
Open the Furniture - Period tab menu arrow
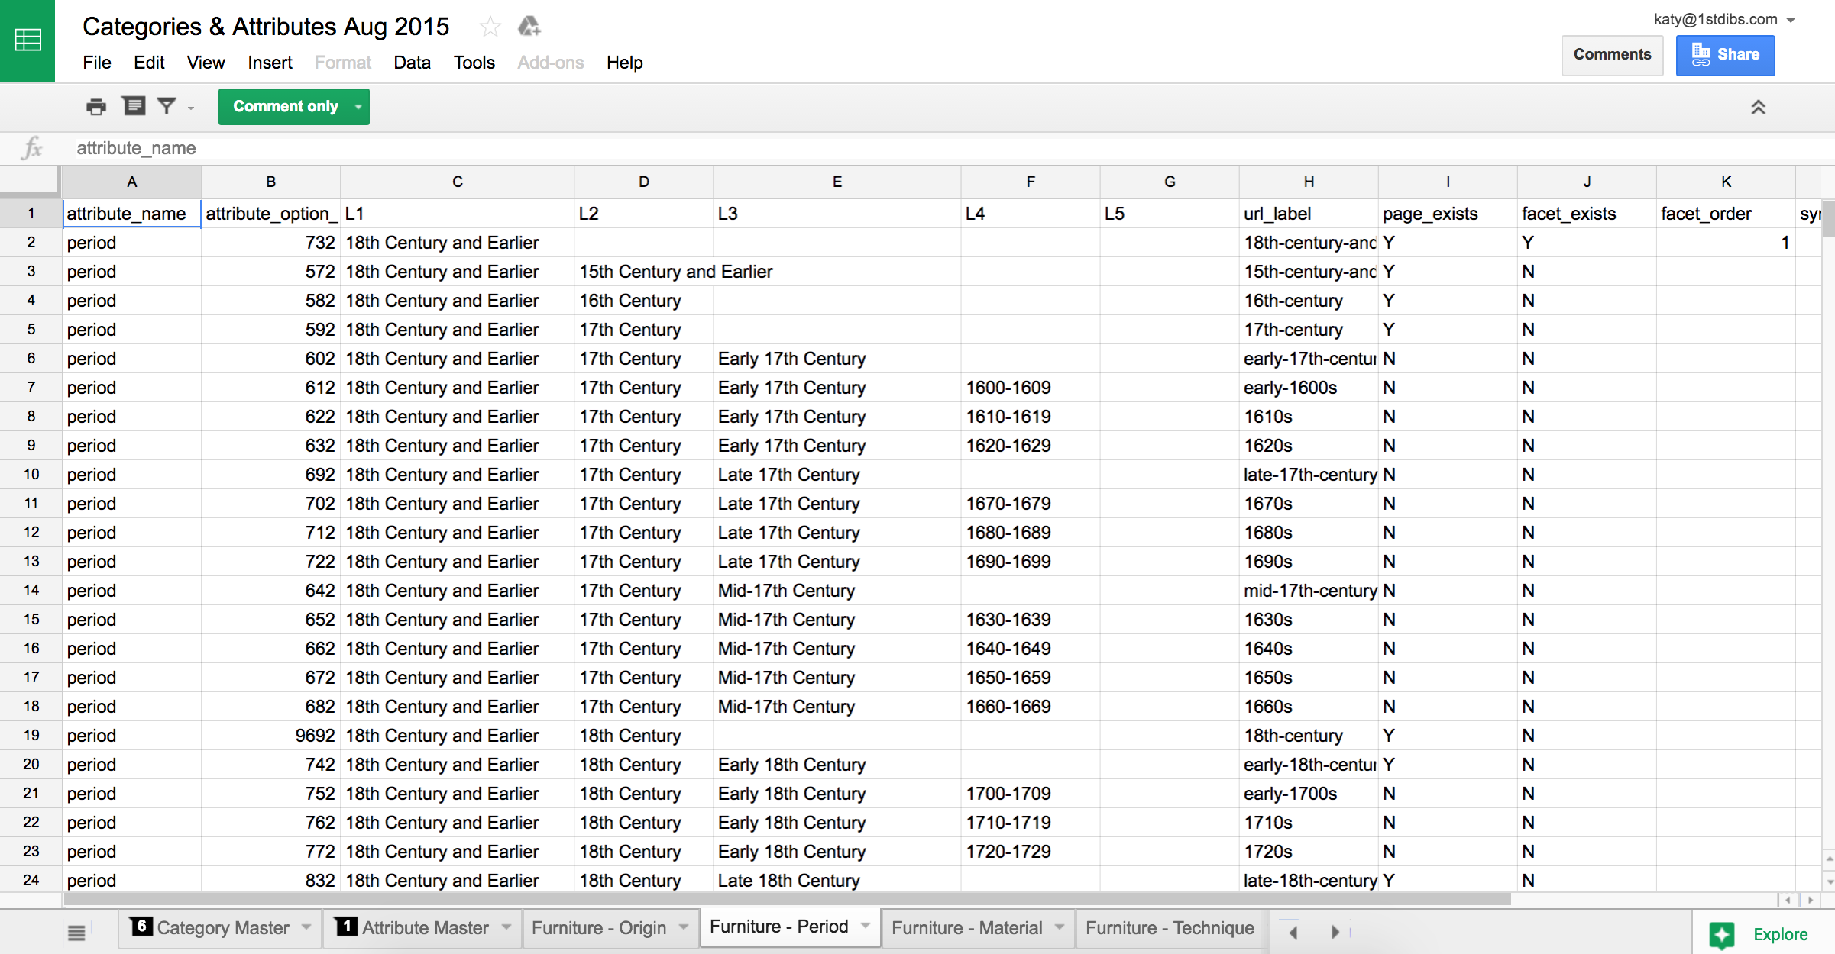coord(865,927)
